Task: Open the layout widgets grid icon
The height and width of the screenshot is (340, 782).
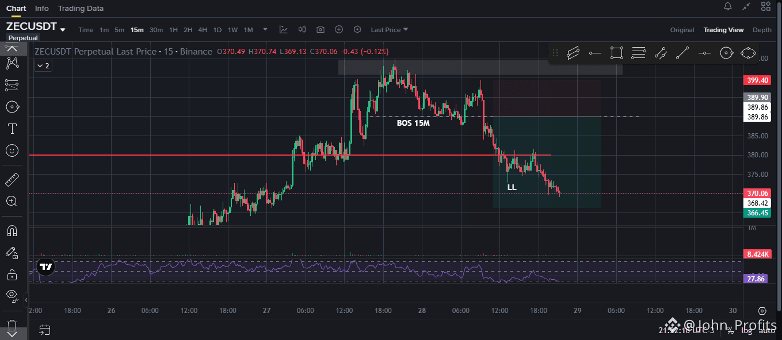Action: pos(765,7)
